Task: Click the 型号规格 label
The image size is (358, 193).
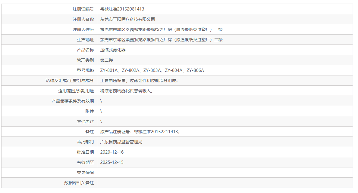Action: pyautogui.click(x=85, y=70)
